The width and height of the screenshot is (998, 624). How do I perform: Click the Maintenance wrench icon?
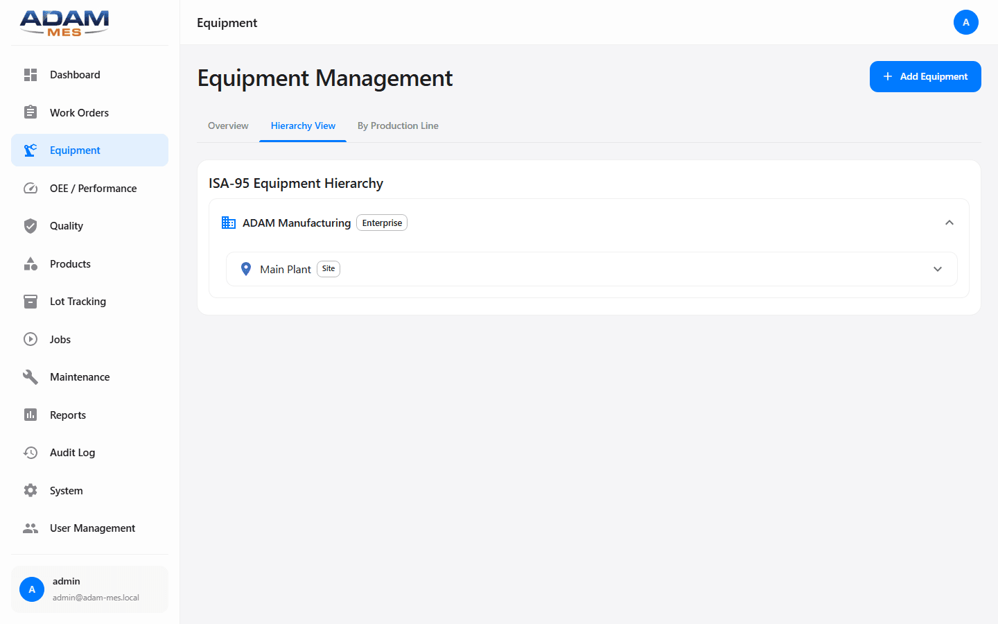[x=30, y=376]
